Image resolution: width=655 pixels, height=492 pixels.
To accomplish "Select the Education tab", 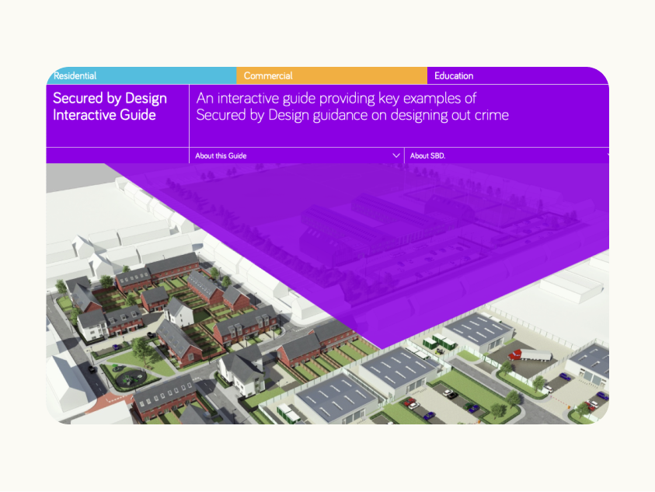I will point(518,75).
